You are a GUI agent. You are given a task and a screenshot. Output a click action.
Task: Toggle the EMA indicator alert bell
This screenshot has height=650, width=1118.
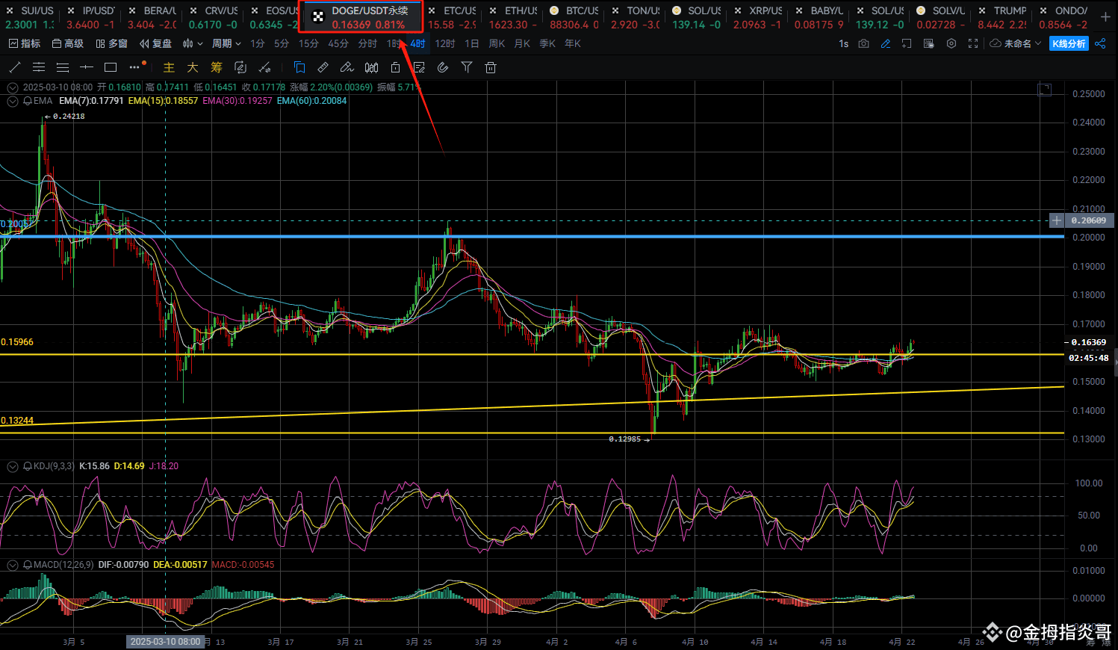coord(28,101)
